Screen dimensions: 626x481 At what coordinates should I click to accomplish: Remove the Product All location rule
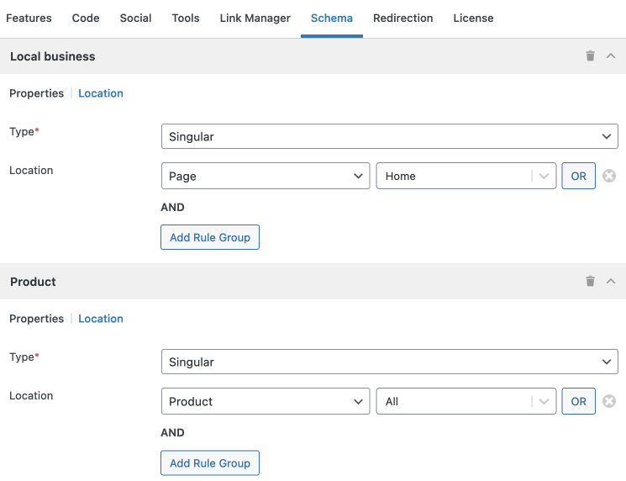coord(609,402)
